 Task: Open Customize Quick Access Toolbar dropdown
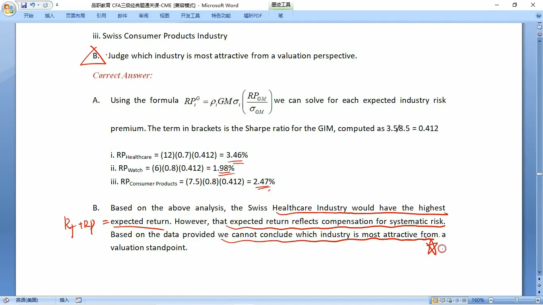(57, 5)
